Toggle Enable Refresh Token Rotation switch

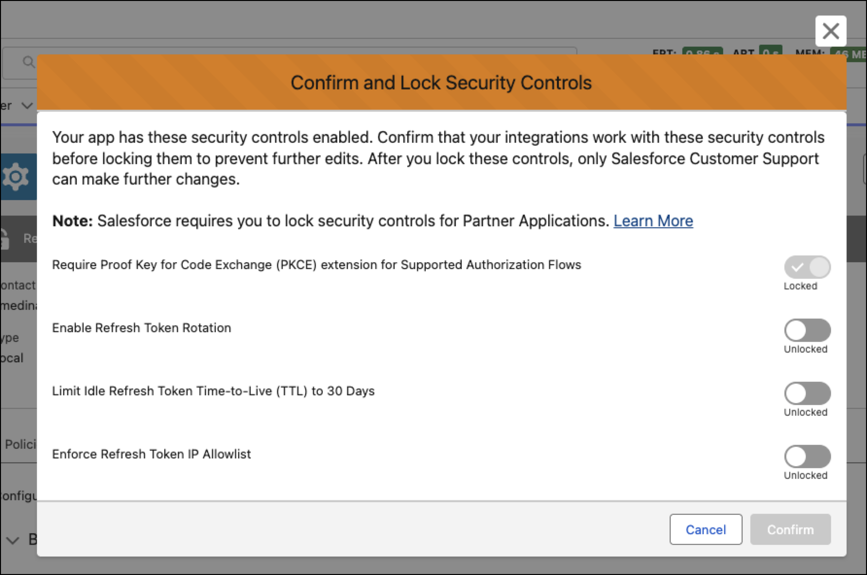point(807,330)
